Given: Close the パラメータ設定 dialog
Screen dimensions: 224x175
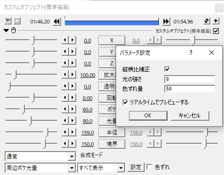Looking at the screenshot, I should point(212,52).
